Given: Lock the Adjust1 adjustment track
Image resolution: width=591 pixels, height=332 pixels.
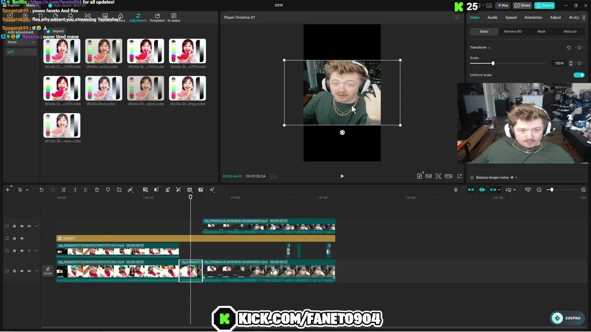Looking at the screenshot, I should tap(14, 238).
